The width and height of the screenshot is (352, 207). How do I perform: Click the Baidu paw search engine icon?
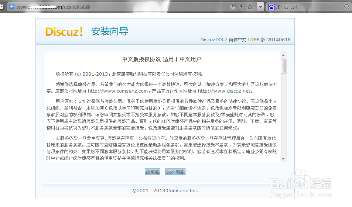point(271,7)
